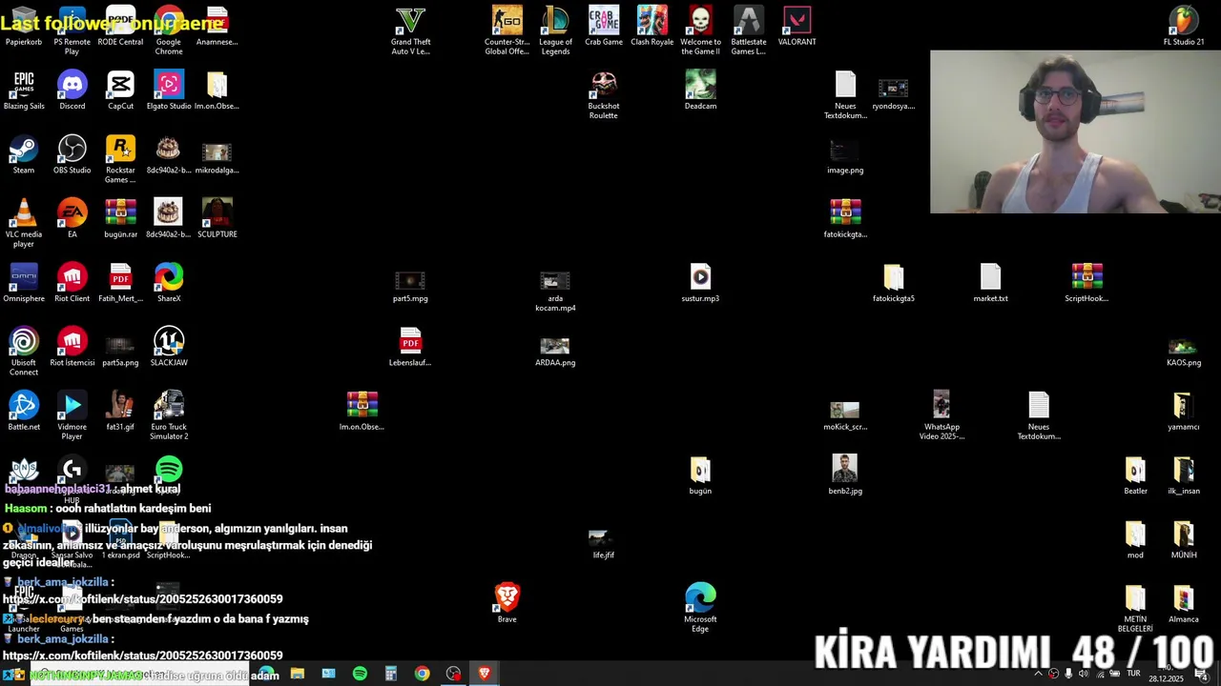1221x686 pixels.
Task: Select the METİN BELGELERİ folder
Action: point(1135,607)
